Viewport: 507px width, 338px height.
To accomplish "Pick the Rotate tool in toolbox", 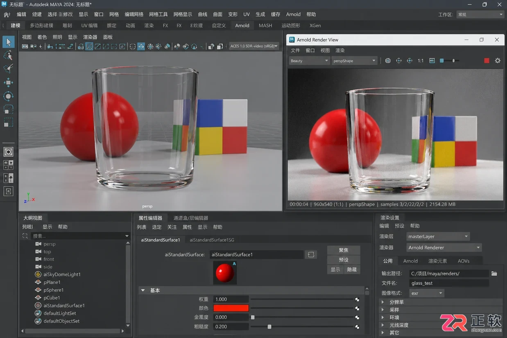I will [8, 96].
